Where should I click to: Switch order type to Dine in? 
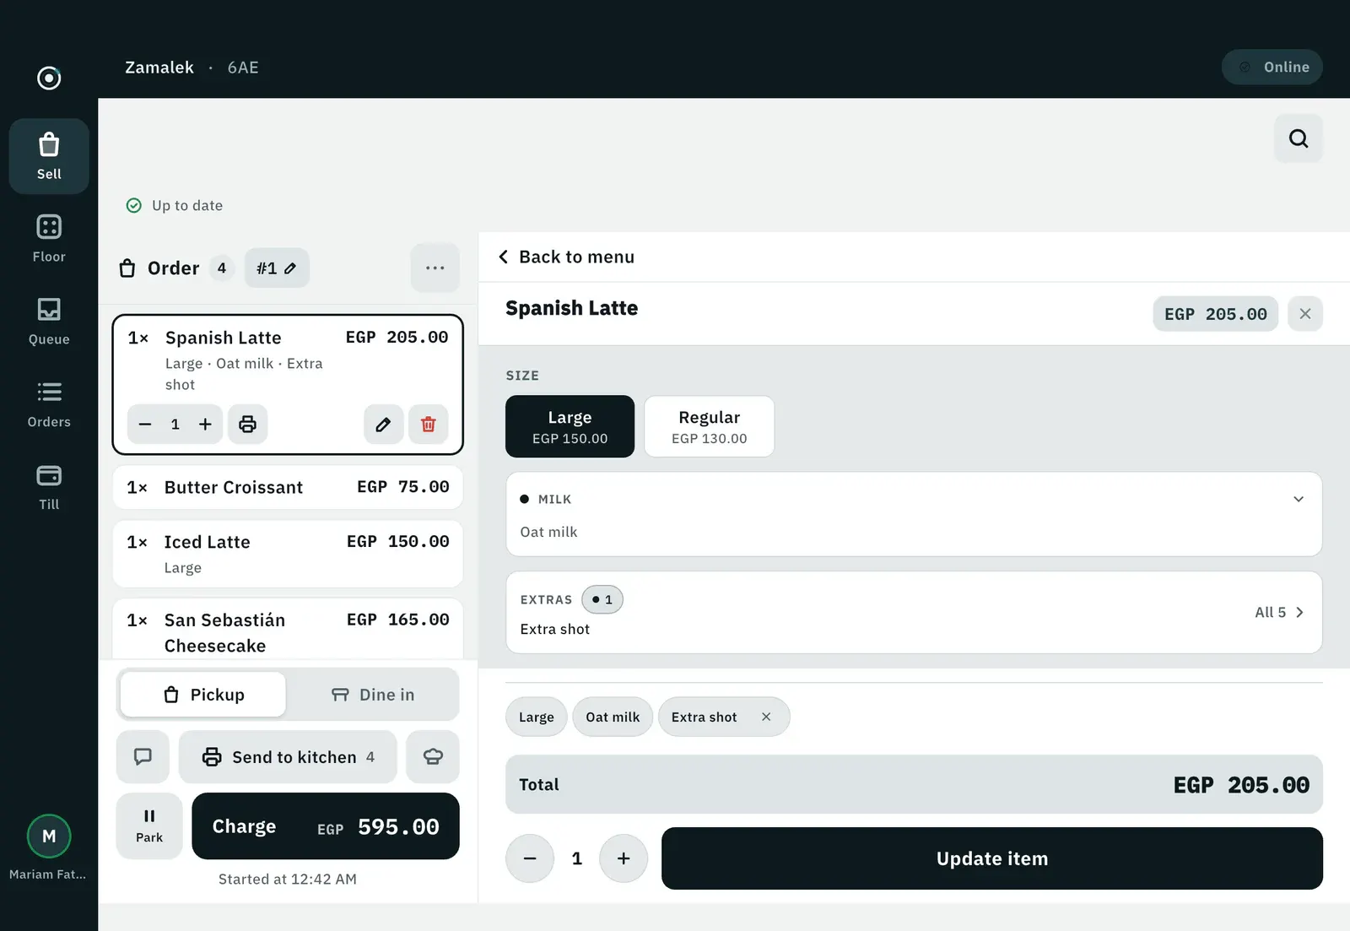coord(372,695)
